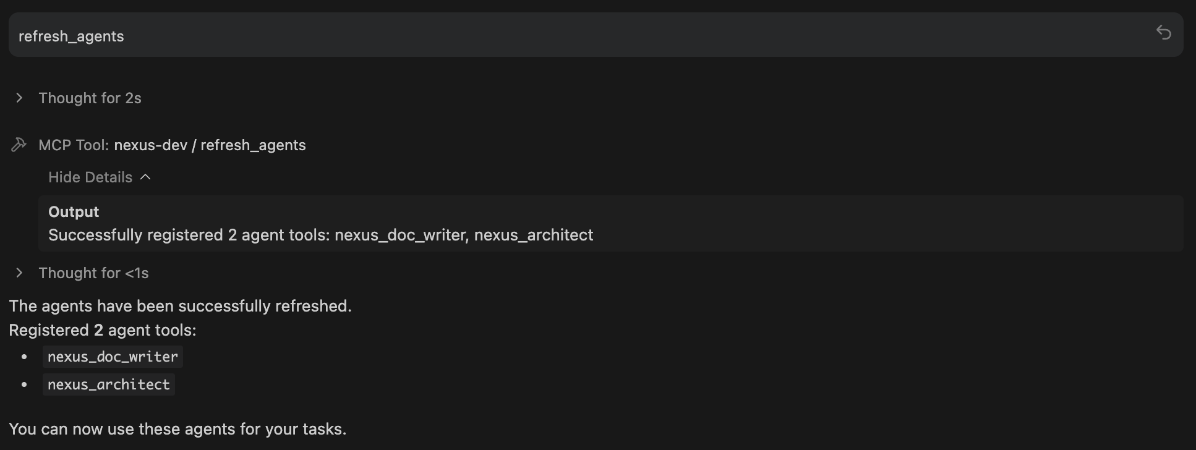The image size is (1196, 450).
Task: Click the revert arrow icon in message box
Action: [1164, 33]
